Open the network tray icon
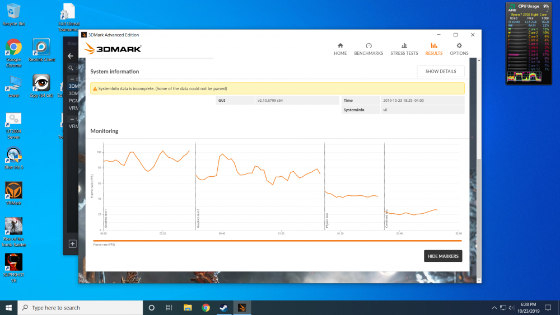560x315 pixels. pos(503,308)
